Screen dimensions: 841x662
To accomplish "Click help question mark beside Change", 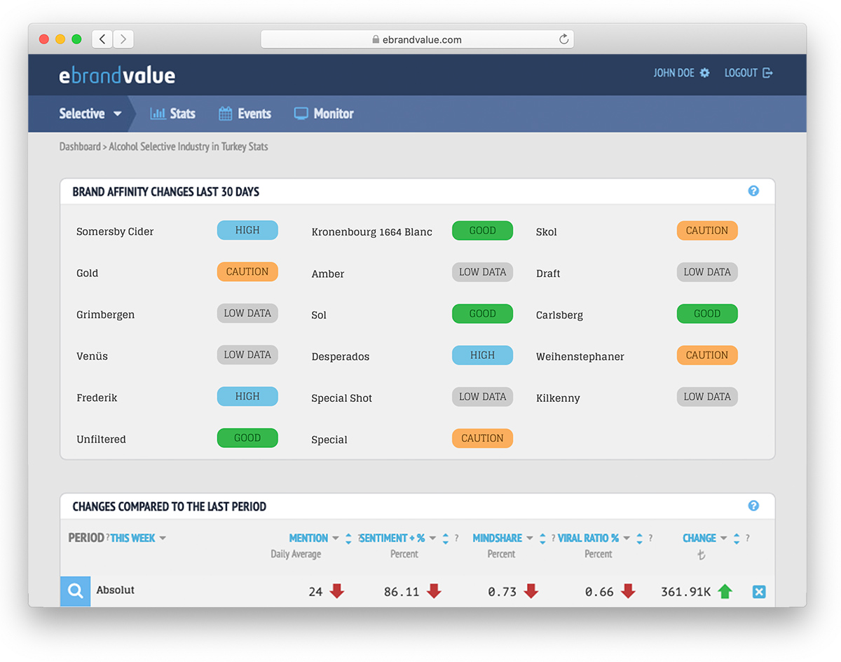I will [747, 539].
